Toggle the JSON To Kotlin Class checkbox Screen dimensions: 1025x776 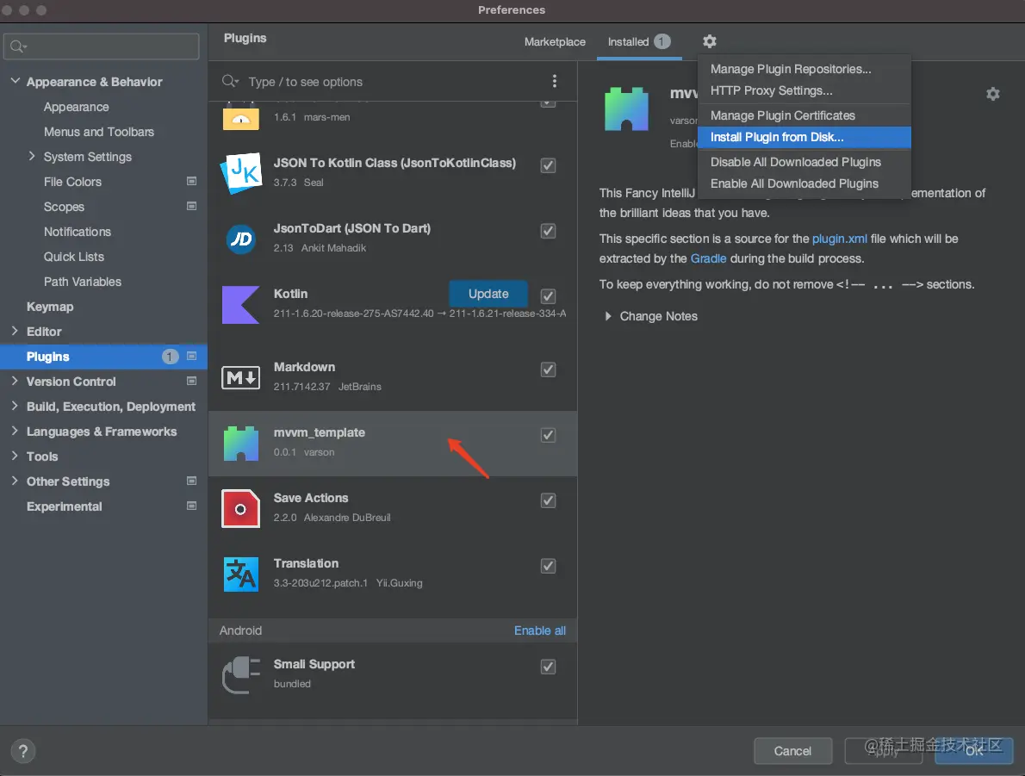click(x=548, y=165)
